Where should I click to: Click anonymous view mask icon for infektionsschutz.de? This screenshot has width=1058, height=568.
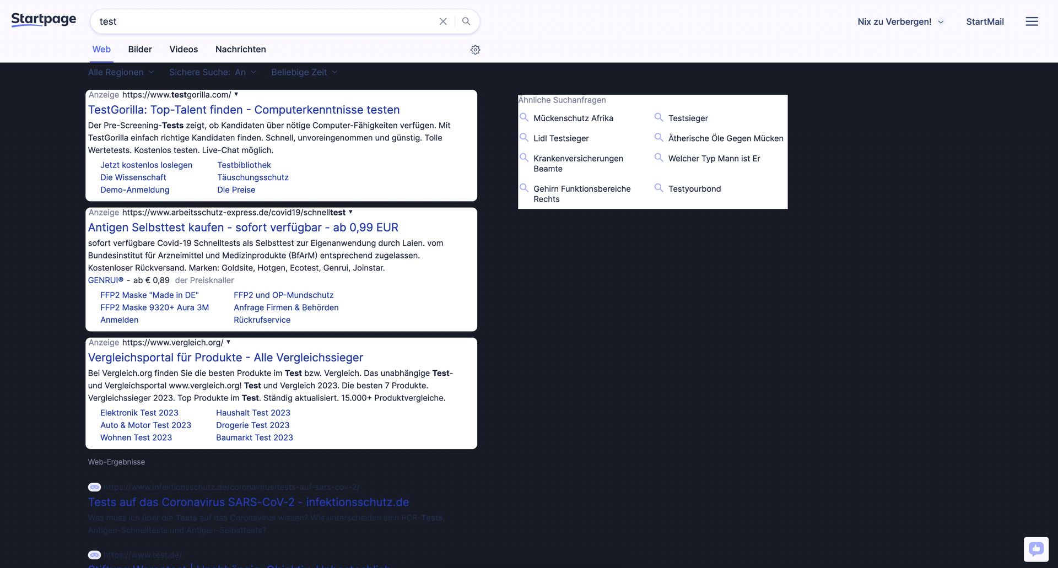coord(94,487)
